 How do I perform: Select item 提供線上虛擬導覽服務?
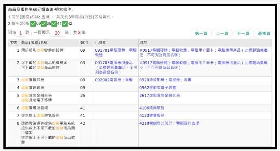point(40,116)
